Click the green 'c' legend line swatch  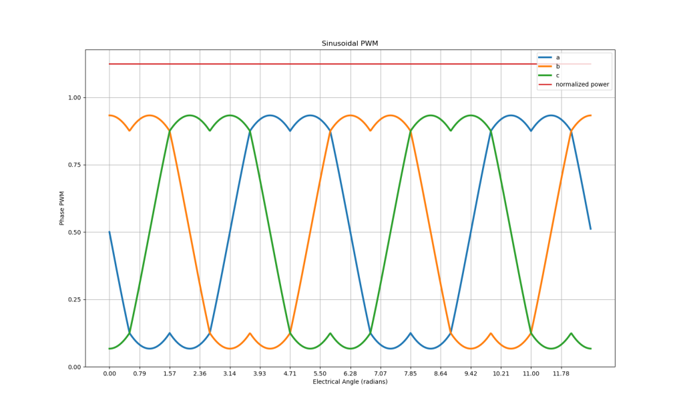pos(545,75)
